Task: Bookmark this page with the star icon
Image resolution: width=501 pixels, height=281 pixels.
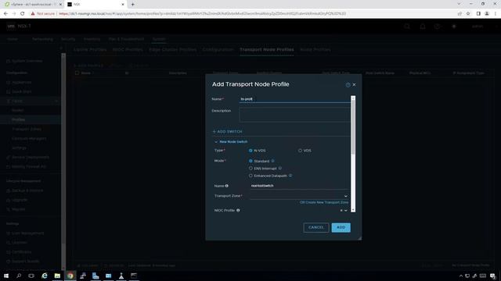Action: click(x=468, y=14)
